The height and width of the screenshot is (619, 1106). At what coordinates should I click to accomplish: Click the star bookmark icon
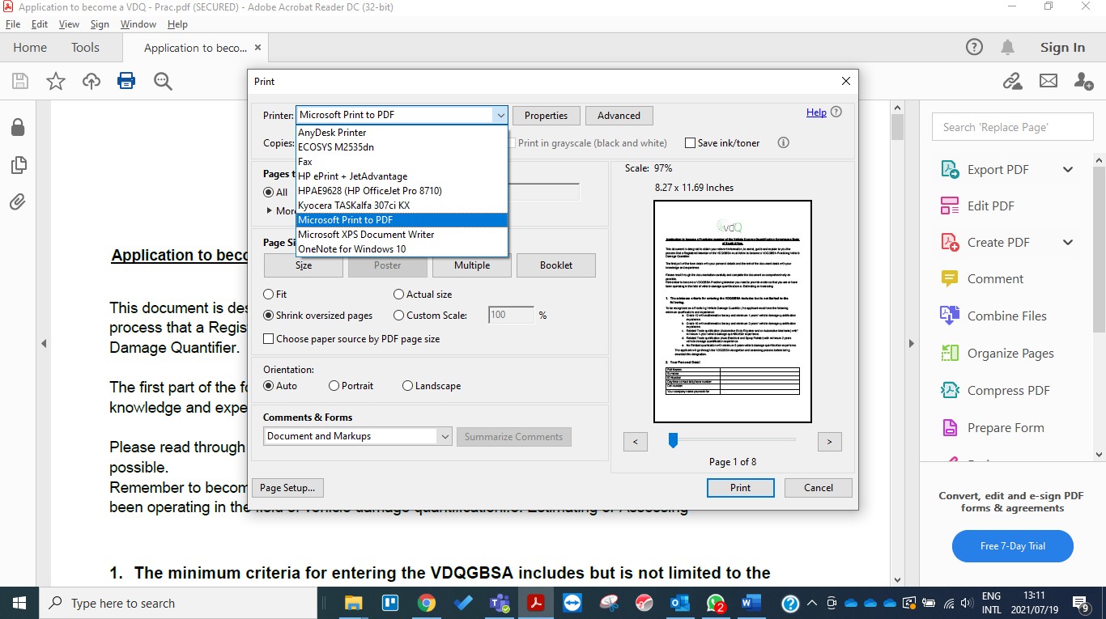point(56,81)
